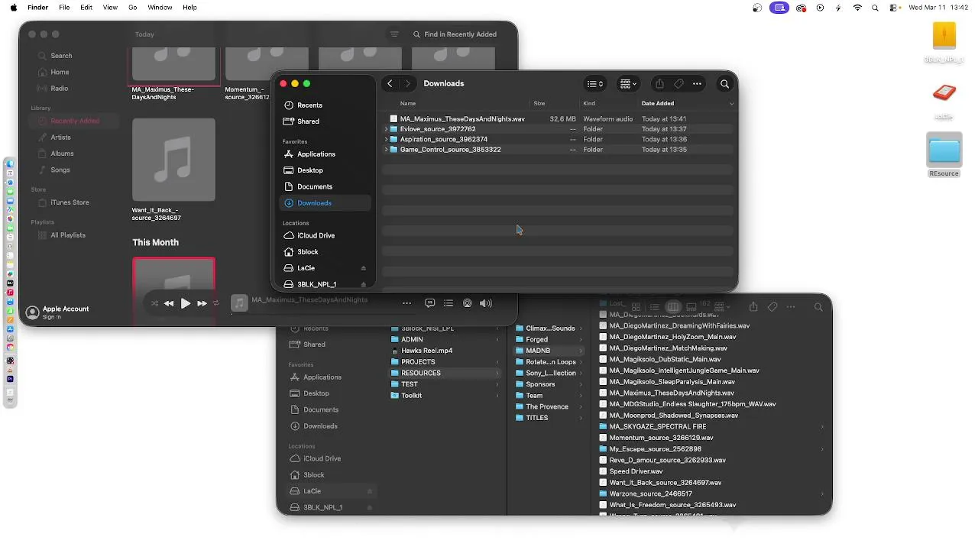Viewport: 978px width, 550px height.
Task: Open Artists in Music library
Action: tap(60, 137)
